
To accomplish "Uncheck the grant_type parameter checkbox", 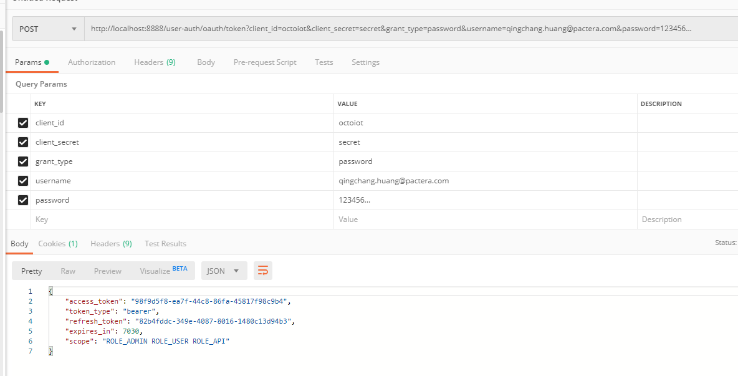I will pos(22,161).
